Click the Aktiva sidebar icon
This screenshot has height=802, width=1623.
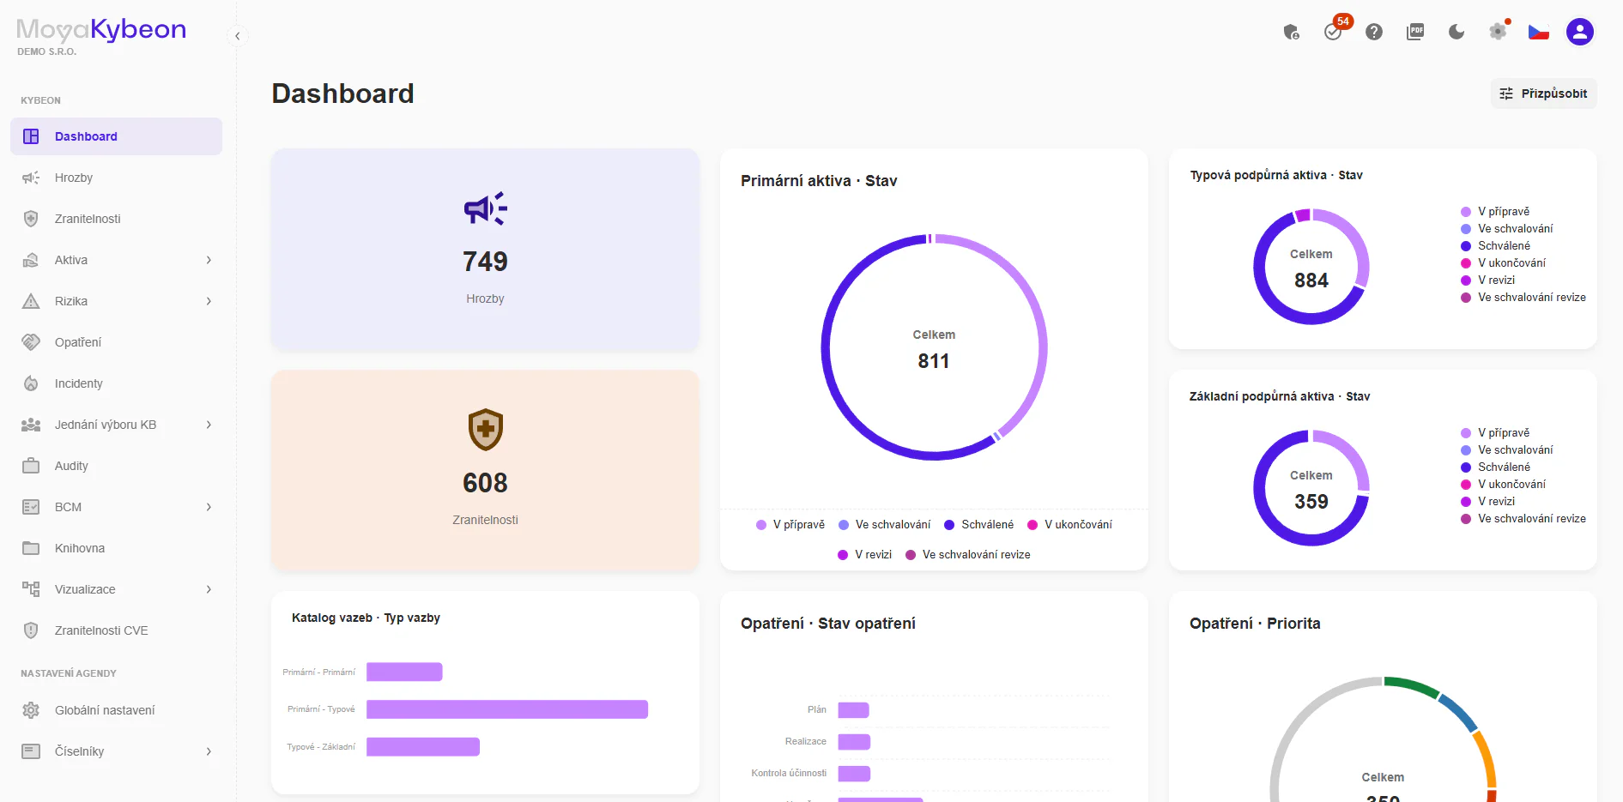tap(31, 260)
